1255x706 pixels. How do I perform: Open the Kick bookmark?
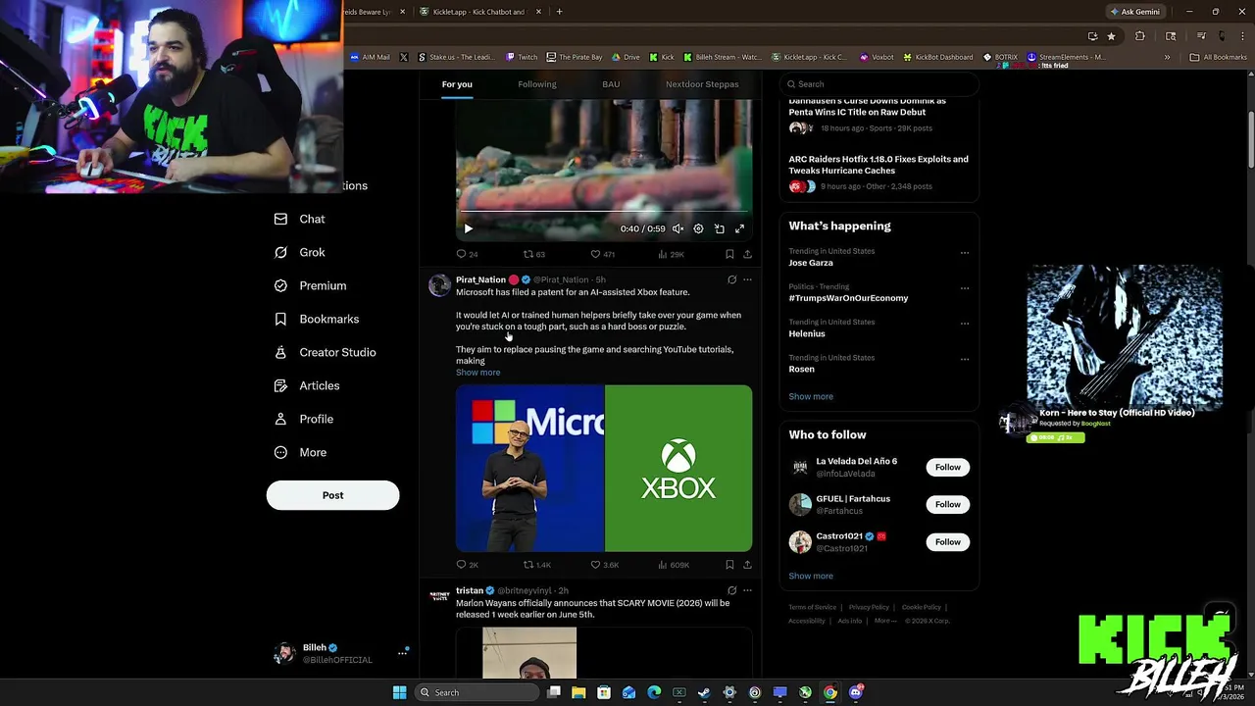click(x=661, y=57)
